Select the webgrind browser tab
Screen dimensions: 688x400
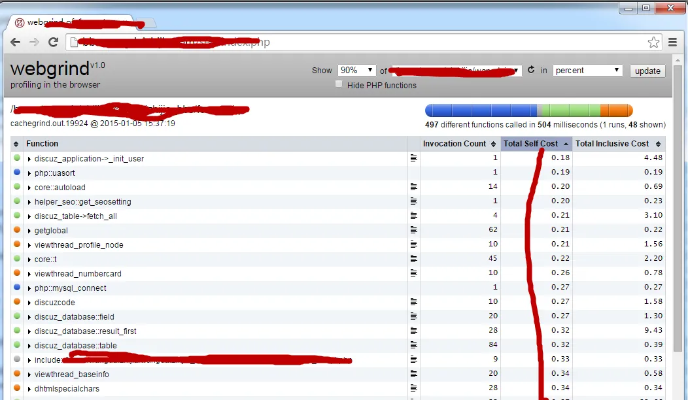click(x=73, y=23)
